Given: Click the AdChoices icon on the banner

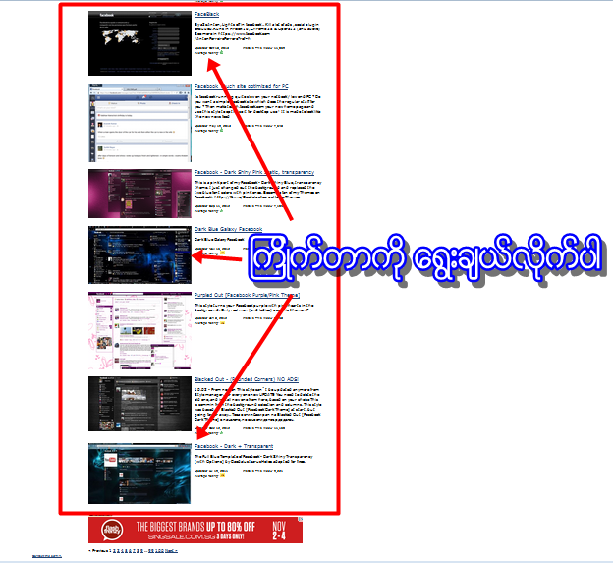Looking at the screenshot, I should click(x=301, y=519).
